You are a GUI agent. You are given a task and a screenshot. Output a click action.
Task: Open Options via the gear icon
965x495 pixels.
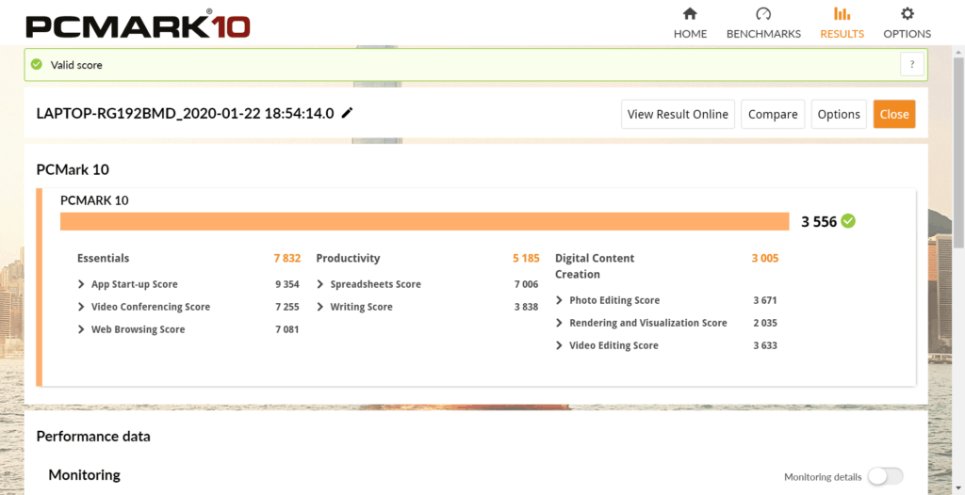coord(907,14)
